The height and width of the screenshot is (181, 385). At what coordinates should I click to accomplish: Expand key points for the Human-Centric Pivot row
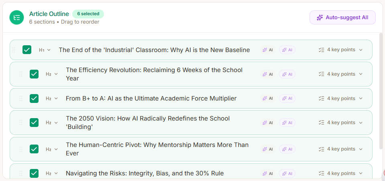(x=340, y=149)
